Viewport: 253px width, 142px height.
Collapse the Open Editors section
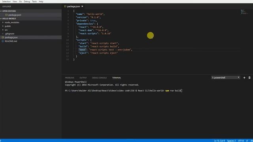(x=31, y=11)
